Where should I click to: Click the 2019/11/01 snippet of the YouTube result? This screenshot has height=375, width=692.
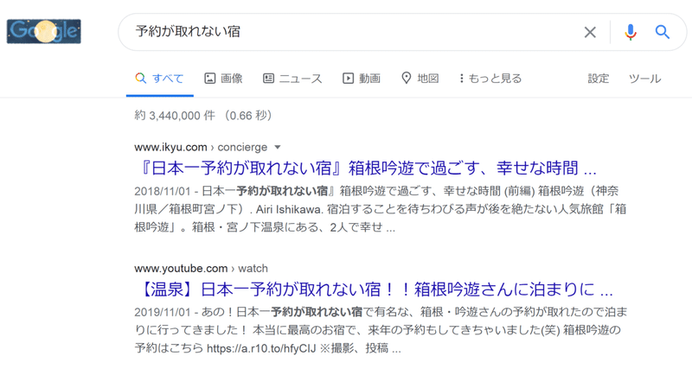coord(381,330)
